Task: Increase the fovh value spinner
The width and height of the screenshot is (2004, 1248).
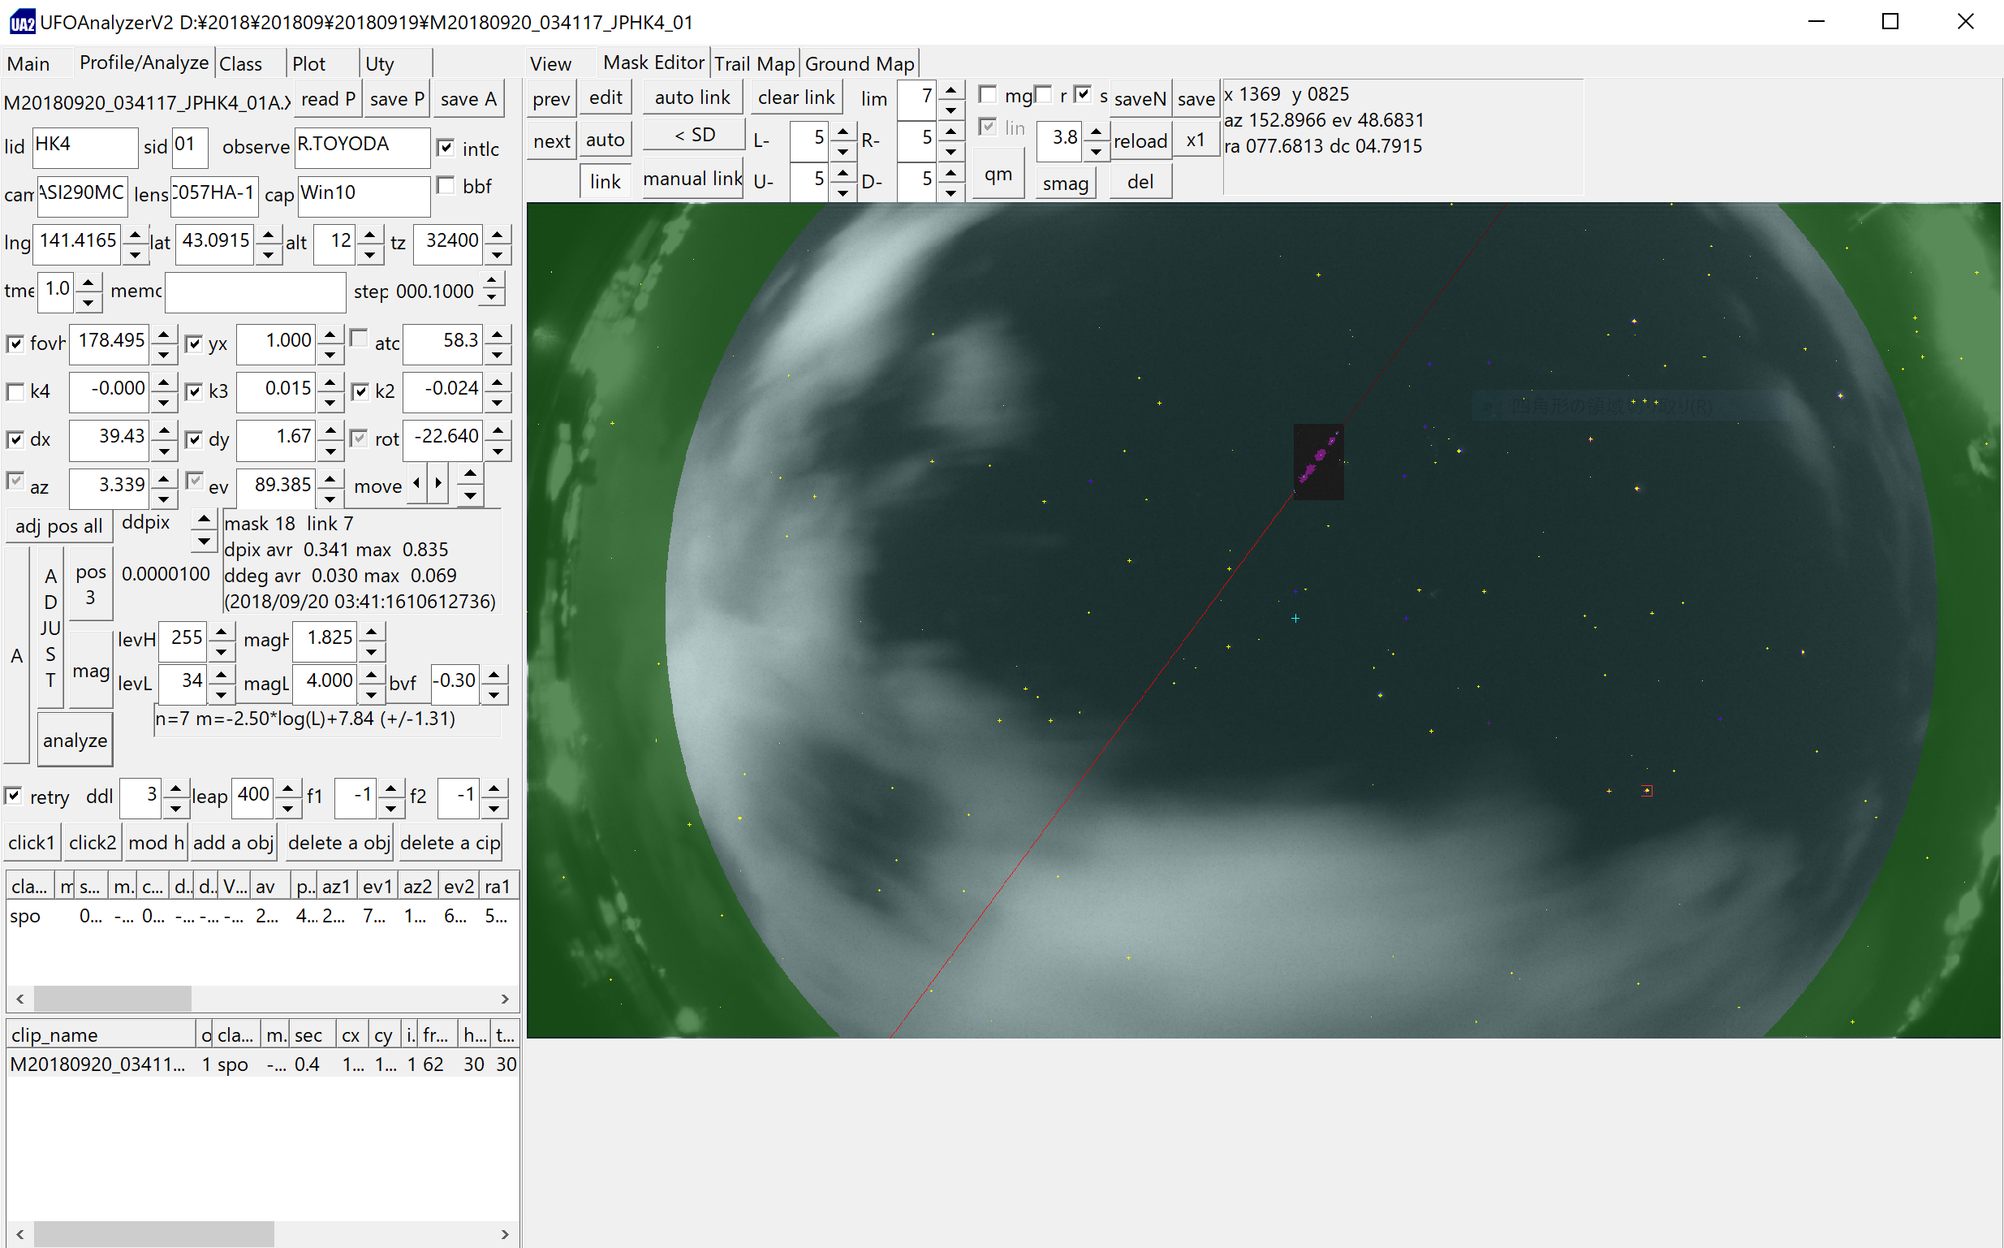Action: (164, 333)
